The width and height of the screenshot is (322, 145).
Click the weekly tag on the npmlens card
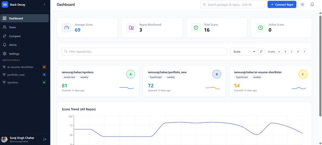pyautogui.click(x=84, y=77)
